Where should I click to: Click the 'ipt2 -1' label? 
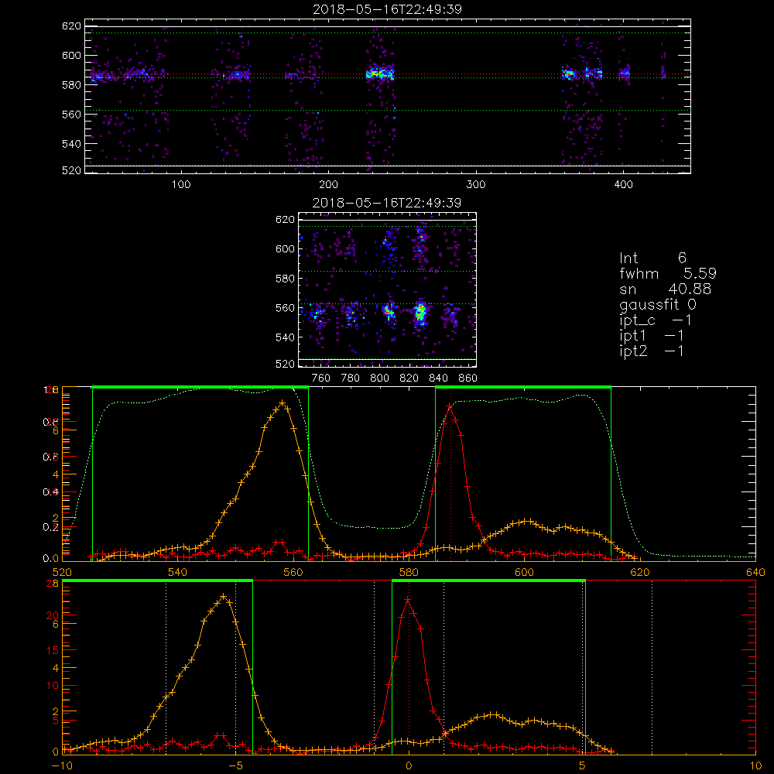651,351
